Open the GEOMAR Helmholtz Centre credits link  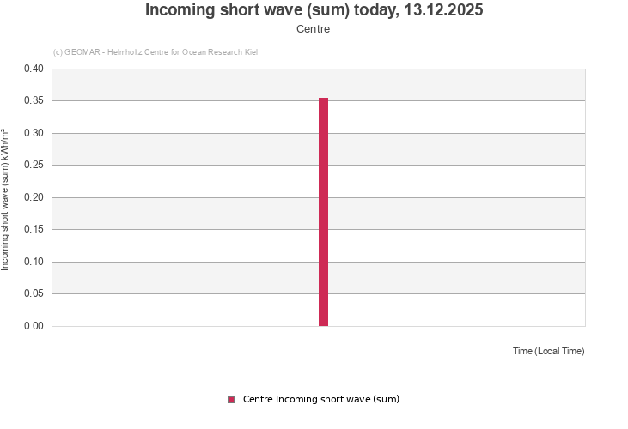[155, 52]
